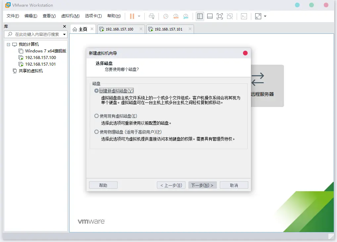
Task: Open the 选项卡(T) menu
Action: click(93, 16)
